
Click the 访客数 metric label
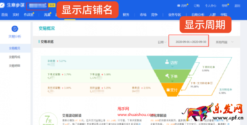coord(51,61)
